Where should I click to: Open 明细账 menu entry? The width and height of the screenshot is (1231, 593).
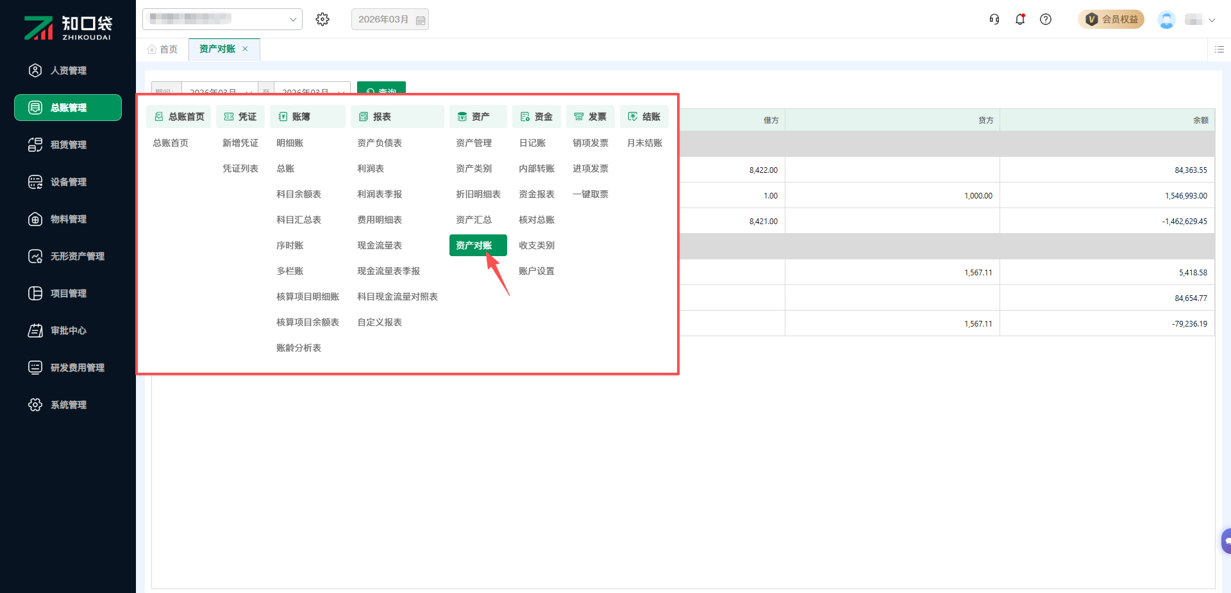(x=290, y=143)
